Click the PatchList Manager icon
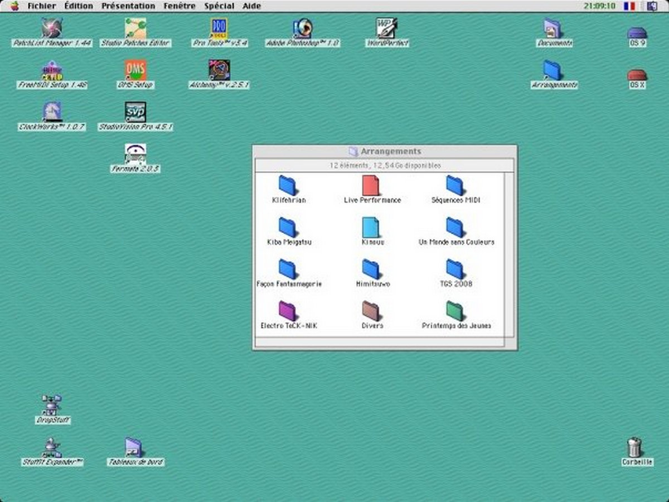Screen dimensions: 669x502 (52, 28)
